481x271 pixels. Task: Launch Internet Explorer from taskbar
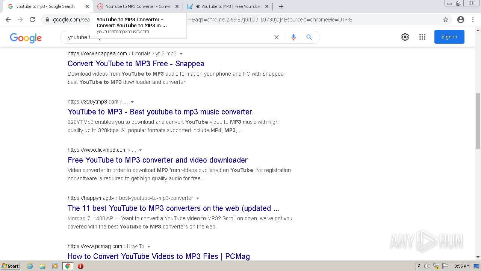(30, 266)
